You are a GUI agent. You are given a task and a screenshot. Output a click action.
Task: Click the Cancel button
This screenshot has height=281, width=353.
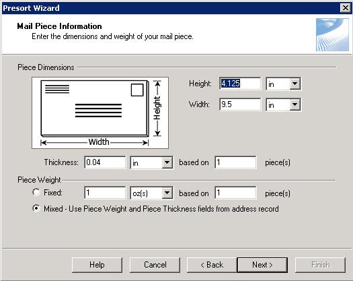pyautogui.click(x=155, y=265)
